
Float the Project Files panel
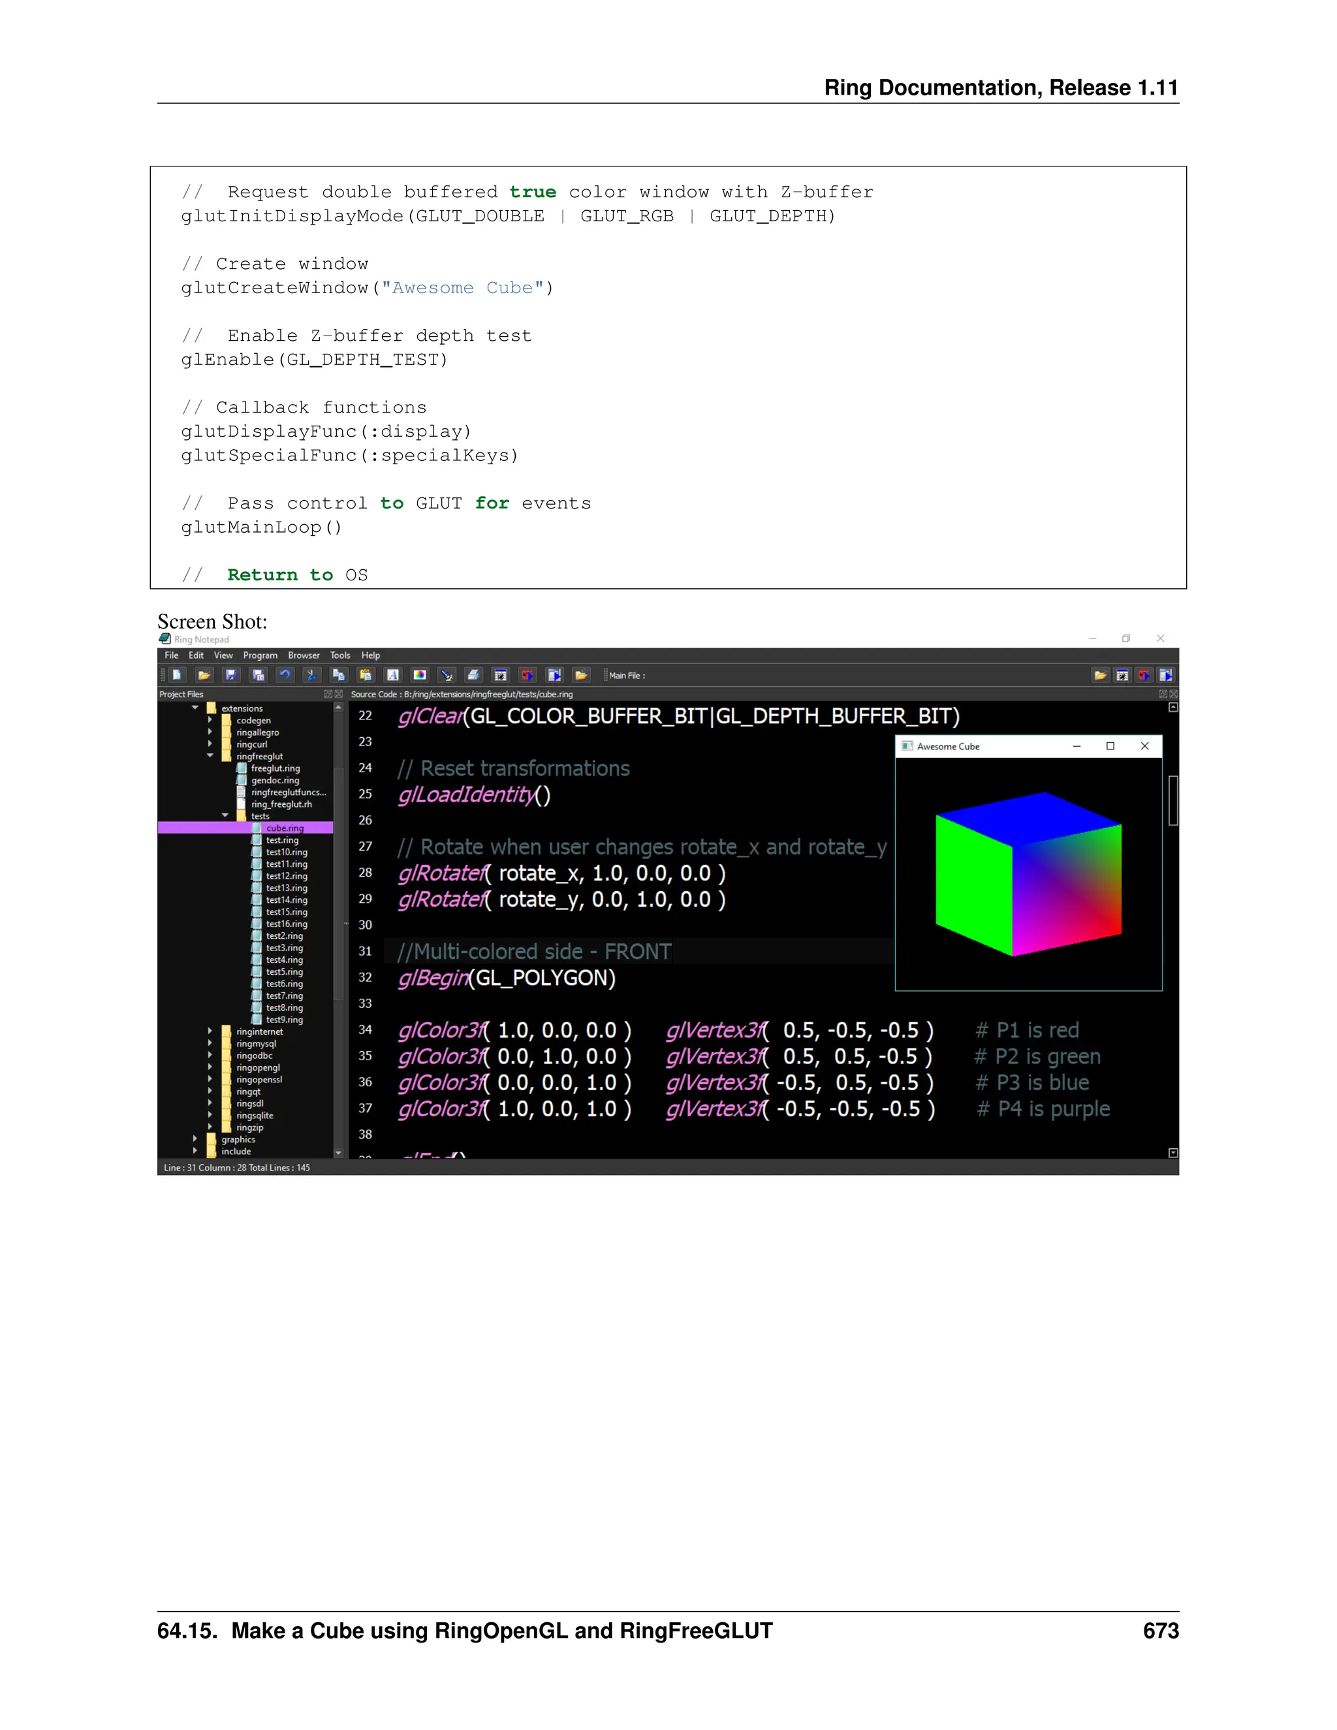(328, 694)
